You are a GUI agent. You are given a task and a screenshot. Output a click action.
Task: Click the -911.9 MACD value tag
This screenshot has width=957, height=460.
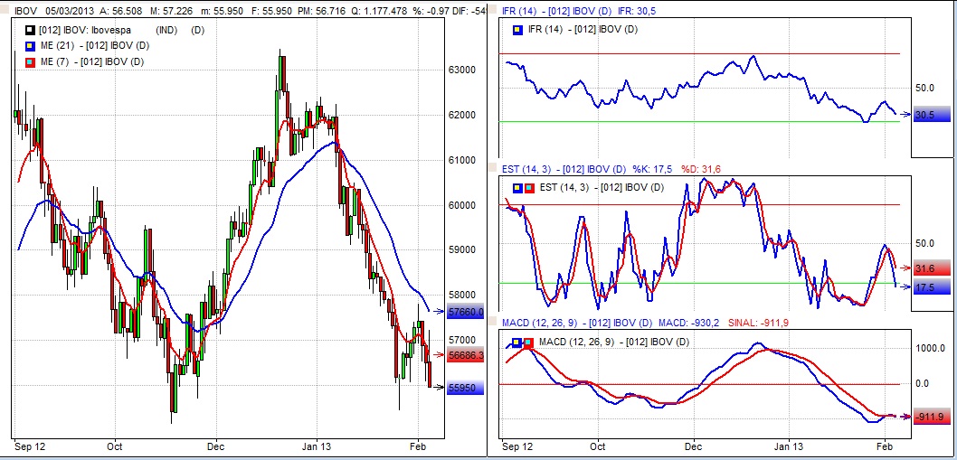[931, 418]
